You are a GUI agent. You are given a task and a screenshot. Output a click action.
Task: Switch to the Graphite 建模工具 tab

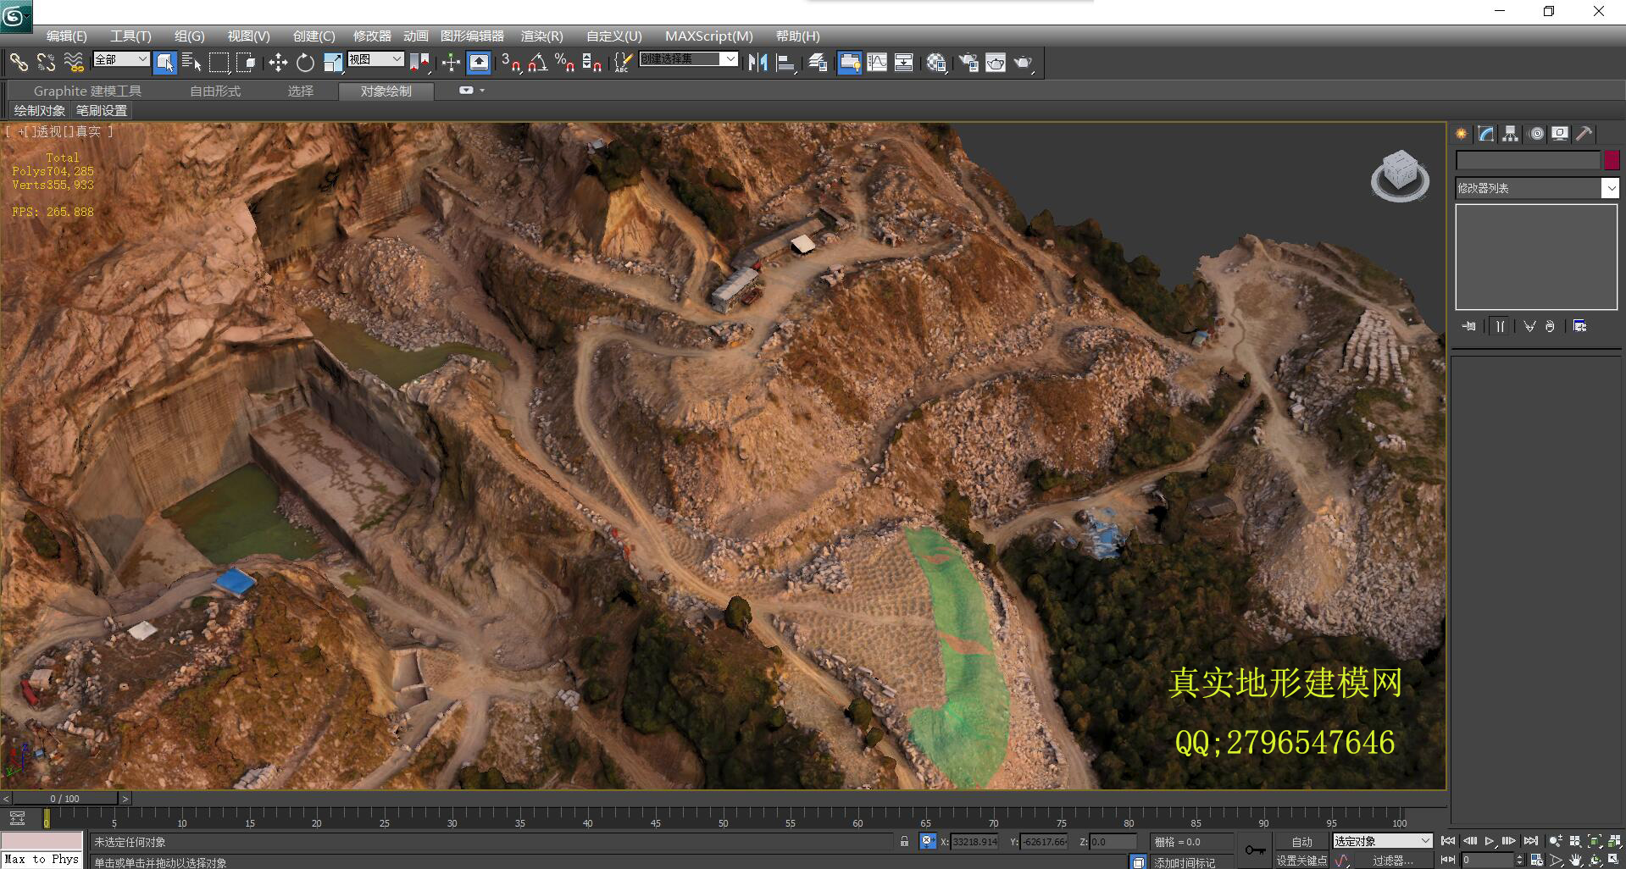pyautogui.click(x=87, y=91)
